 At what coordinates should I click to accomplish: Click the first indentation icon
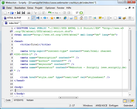(64, 13)
